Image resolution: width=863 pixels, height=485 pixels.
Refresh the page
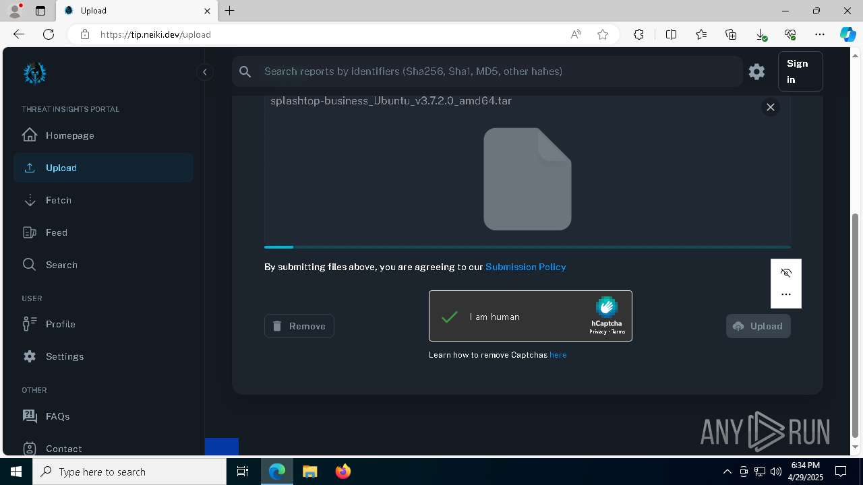coord(49,34)
